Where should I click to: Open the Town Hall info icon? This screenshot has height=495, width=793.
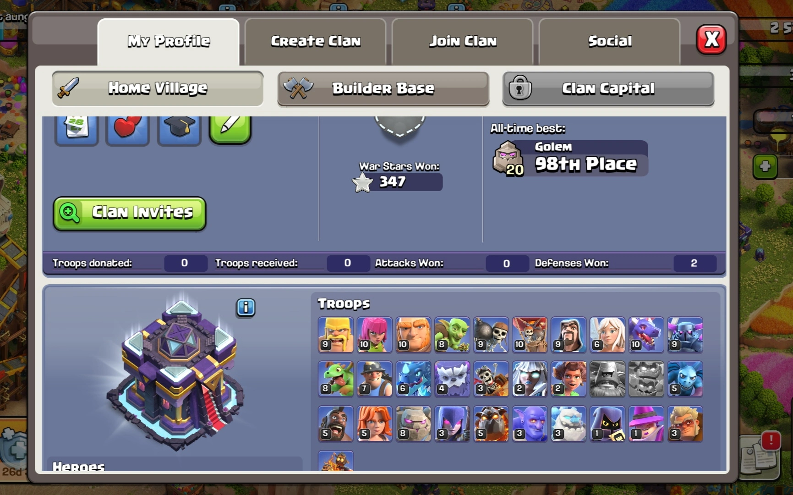246,308
